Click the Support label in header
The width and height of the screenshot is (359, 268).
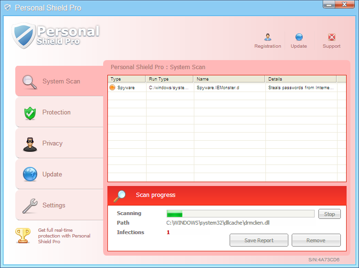point(331,46)
